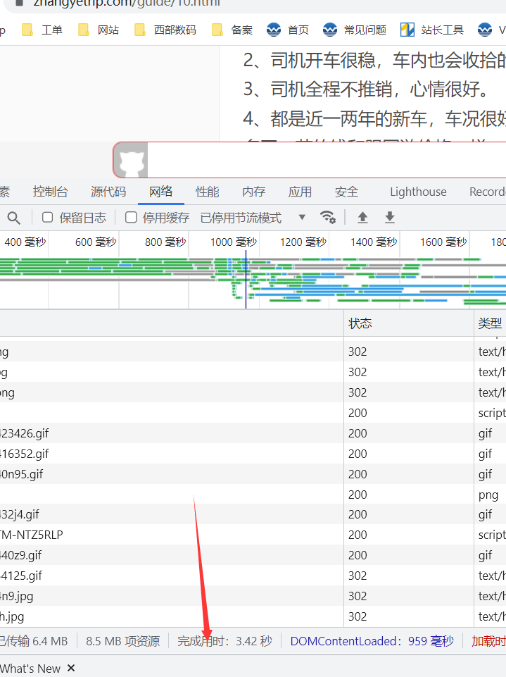The width and height of the screenshot is (506, 677).
Task: Expand the 已停用节流模式 throttling dropdown
Action: [x=253, y=218]
